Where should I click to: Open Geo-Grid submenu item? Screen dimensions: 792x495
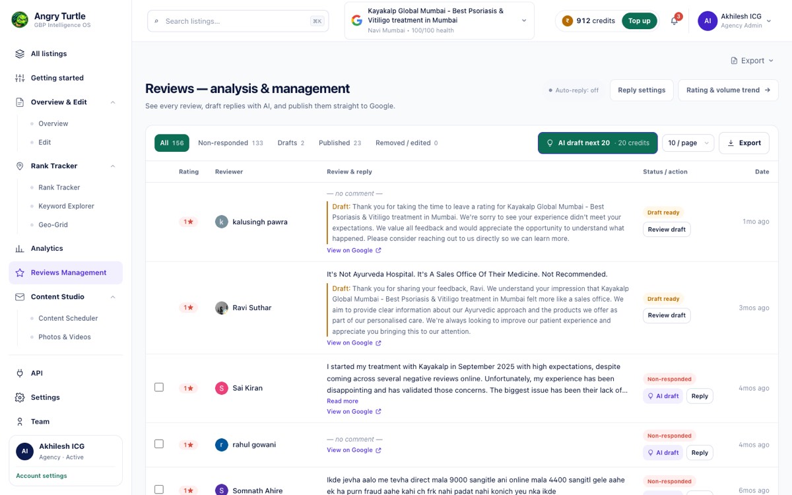53,225
